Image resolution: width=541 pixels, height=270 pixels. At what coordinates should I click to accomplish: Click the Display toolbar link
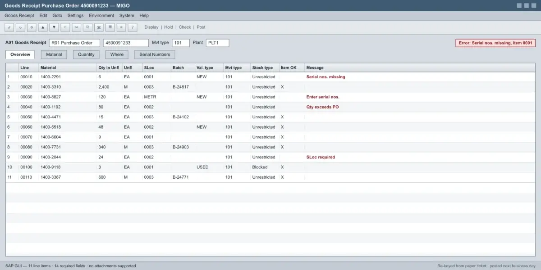point(151,27)
